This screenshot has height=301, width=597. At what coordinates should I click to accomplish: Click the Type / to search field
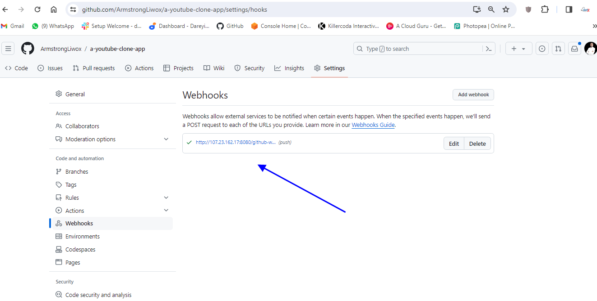pyautogui.click(x=417, y=49)
